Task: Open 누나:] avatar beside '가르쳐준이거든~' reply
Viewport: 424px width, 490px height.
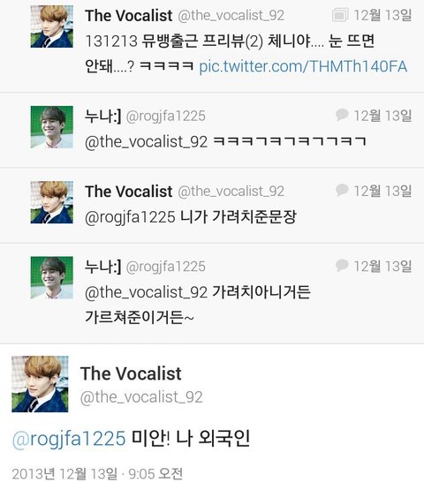Action: 52,277
